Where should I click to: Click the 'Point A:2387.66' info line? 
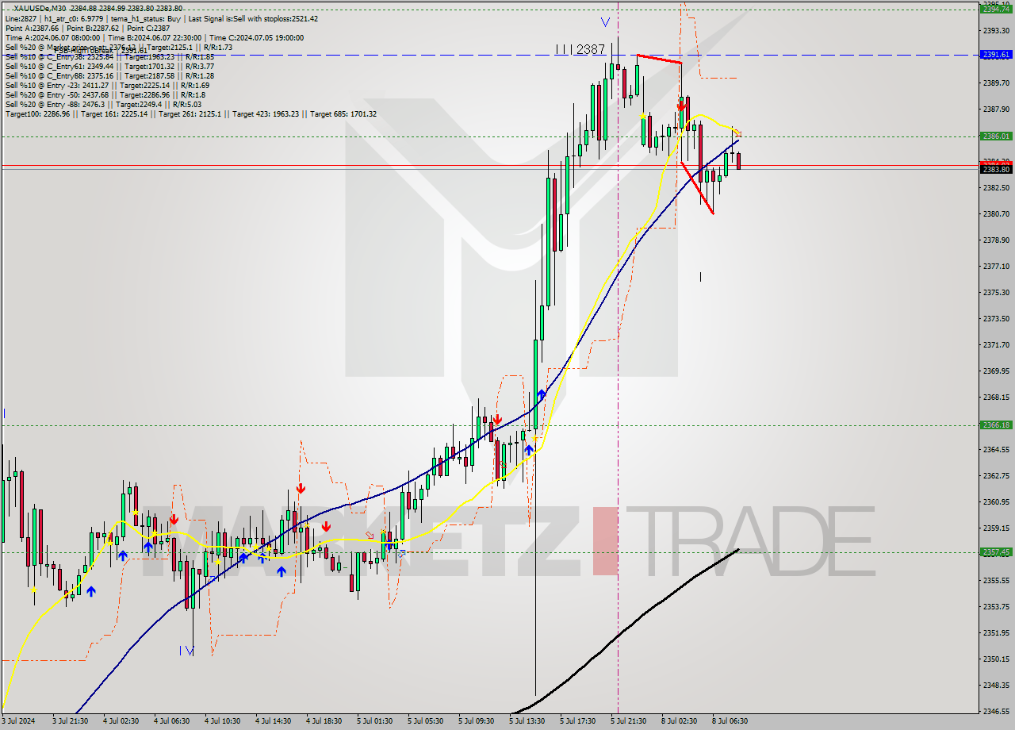point(87,28)
